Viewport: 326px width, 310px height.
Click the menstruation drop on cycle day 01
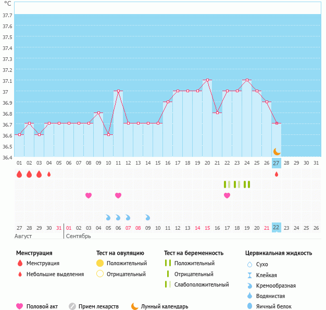[x=19, y=174]
